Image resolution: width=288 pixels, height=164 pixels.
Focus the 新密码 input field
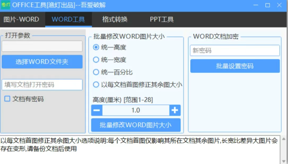235,51
